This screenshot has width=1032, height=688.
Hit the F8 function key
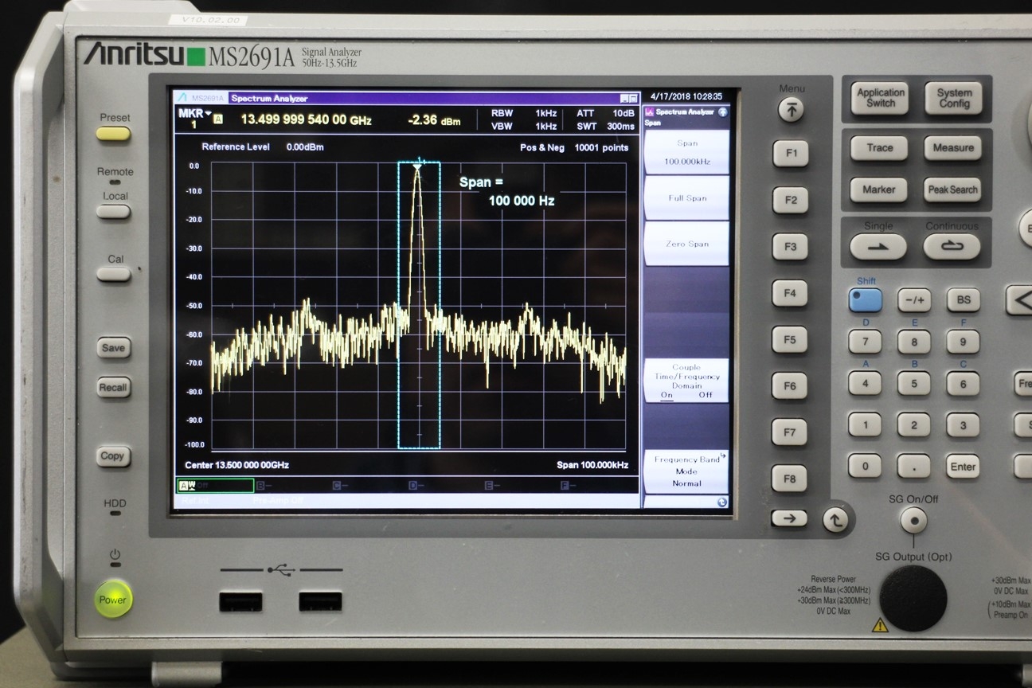pos(790,479)
